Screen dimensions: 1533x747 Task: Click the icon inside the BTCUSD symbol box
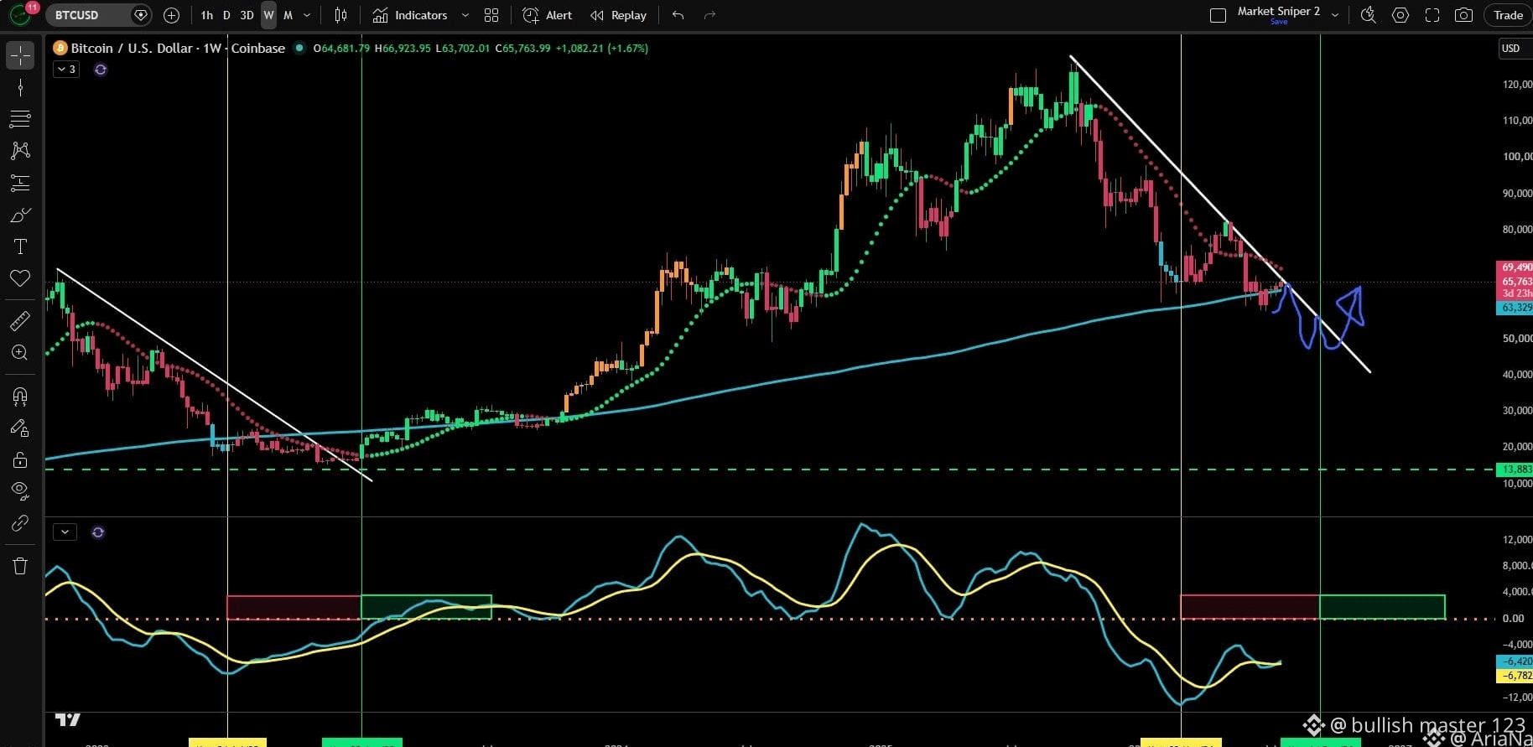tap(141, 15)
